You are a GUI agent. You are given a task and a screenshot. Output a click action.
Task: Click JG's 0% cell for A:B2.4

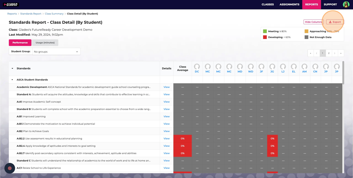click(x=272, y=146)
